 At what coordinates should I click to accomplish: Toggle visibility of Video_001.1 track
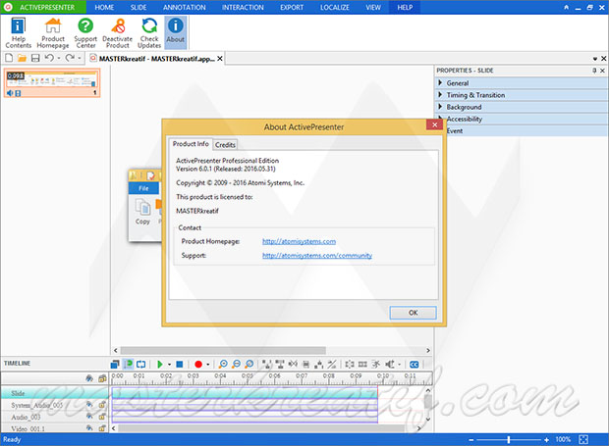[x=89, y=428]
